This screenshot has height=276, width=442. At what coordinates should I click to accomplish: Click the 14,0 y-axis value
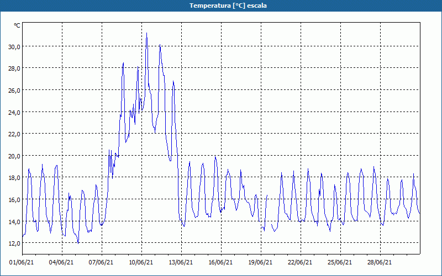tap(14, 222)
